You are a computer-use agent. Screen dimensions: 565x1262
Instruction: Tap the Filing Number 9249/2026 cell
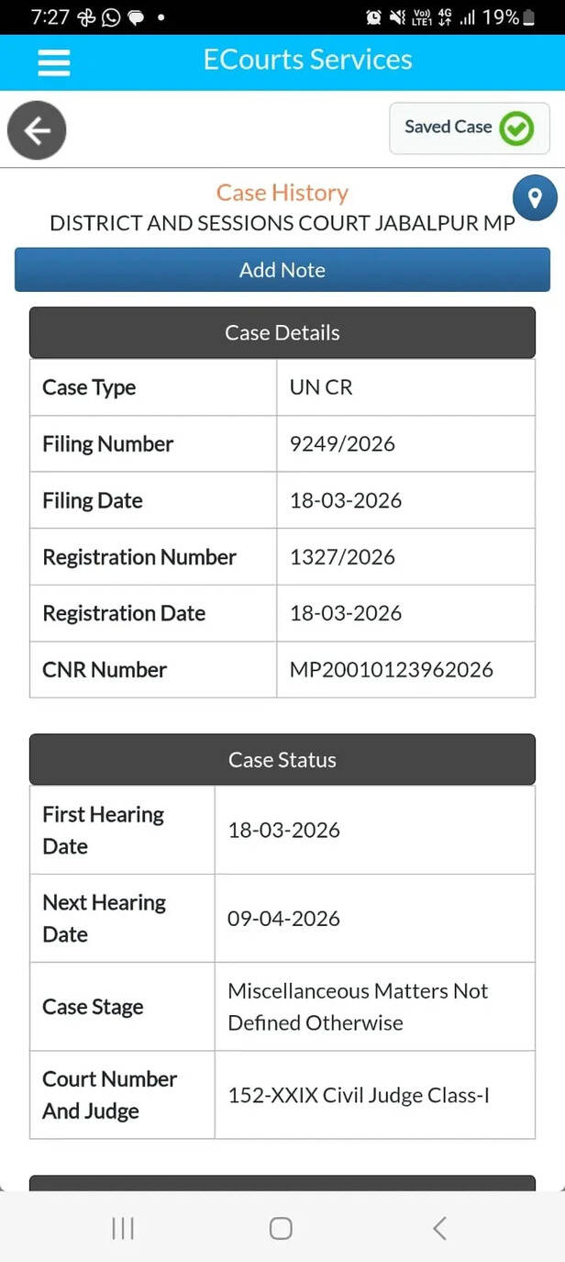[x=405, y=443]
